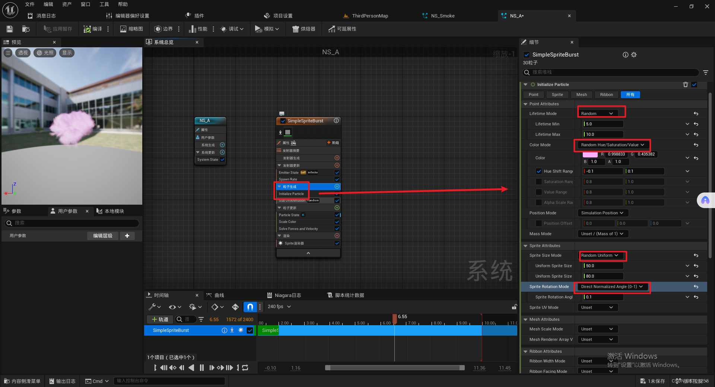The width and height of the screenshot is (715, 387).
Task: Disable the SimpleSpriteBurst emitter checkbox in node header
Action: (283, 121)
